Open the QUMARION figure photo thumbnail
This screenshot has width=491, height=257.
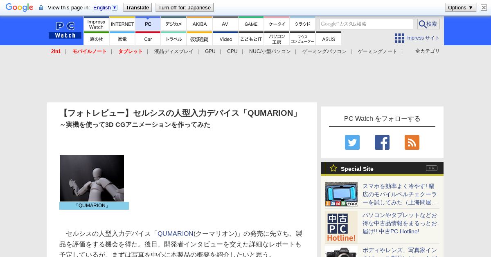92,178
